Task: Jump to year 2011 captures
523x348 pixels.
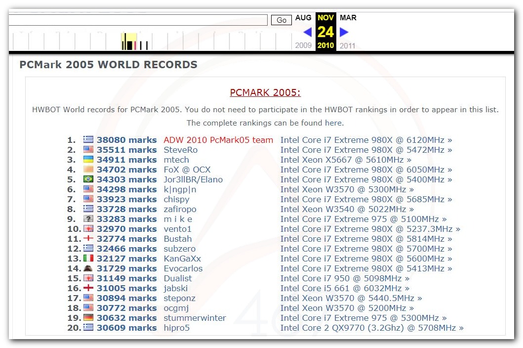Action: 347,46
